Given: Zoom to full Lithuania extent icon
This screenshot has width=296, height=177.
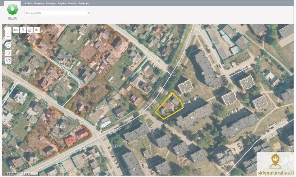Looking at the screenshot, I should click(8, 61).
